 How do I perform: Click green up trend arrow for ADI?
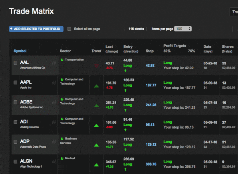(x=96, y=125)
